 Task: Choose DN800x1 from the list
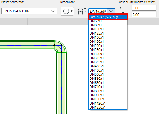pyautogui.click(x=97, y=91)
